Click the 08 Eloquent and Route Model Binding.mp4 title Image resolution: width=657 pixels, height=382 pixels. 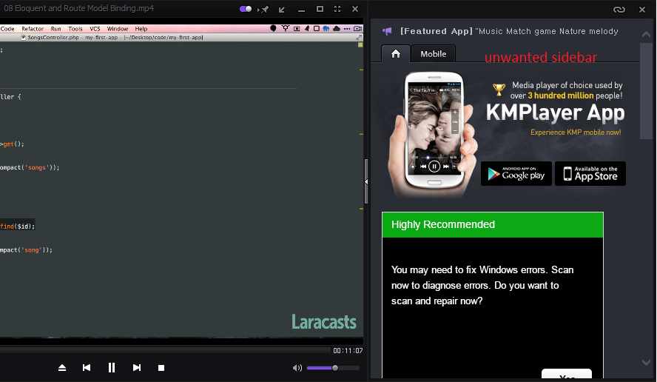click(x=78, y=8)
